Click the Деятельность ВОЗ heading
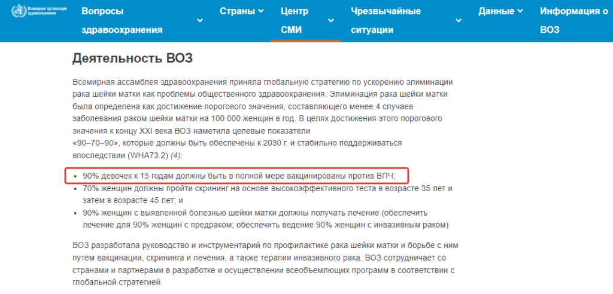This screenshot has height=294, width=613. (x=132, y=59)
